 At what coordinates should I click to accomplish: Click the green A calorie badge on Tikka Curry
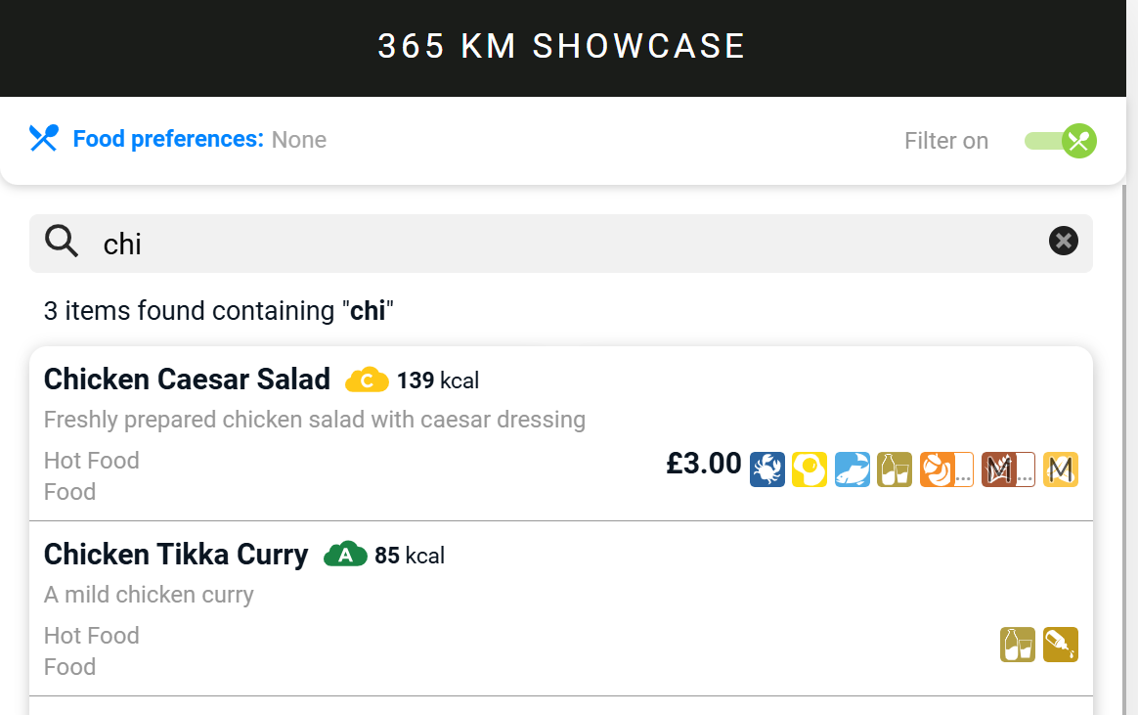(x=345, y=554)
